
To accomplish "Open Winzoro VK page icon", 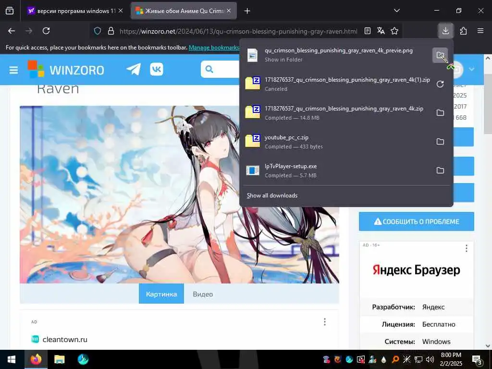I will click(x=157, y=69).
